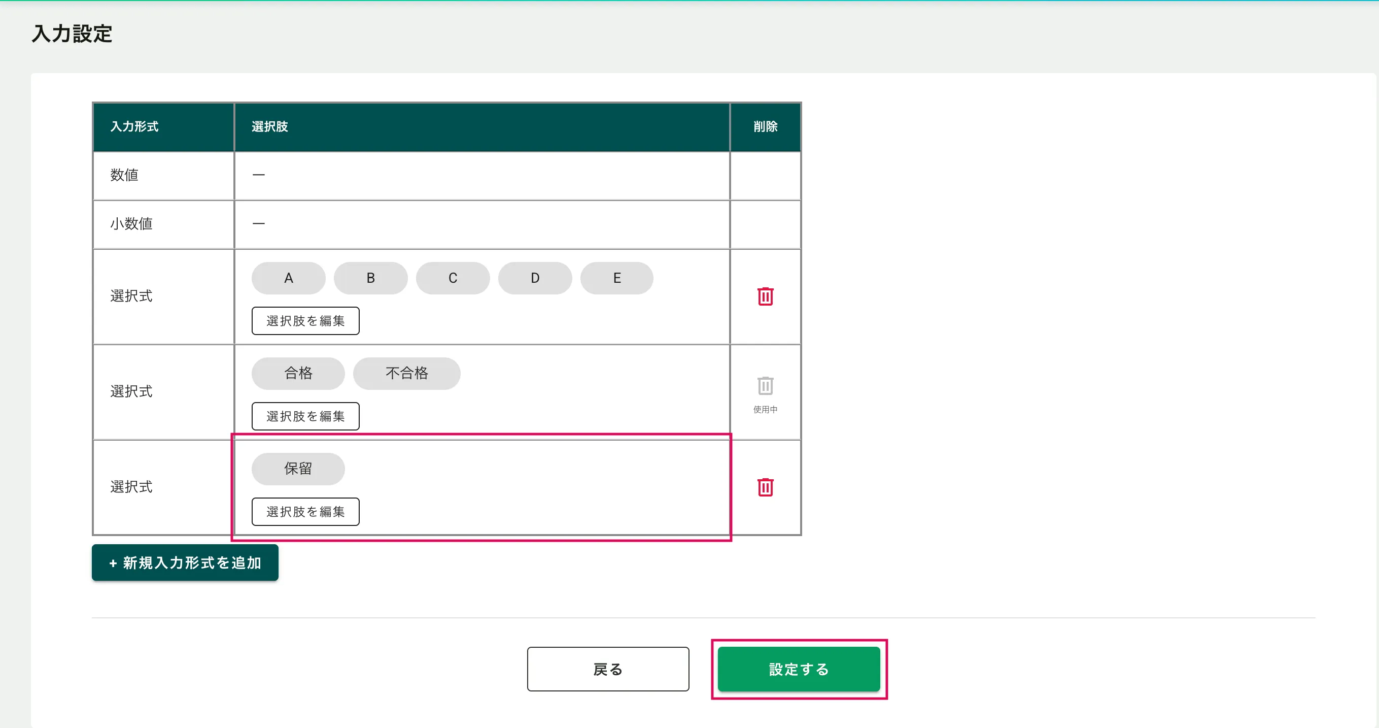Image resolution: width=1379 pixels, height=728 pixels.
Task: Click the 選択肢 column header
Action: click(x=270, y=126)
